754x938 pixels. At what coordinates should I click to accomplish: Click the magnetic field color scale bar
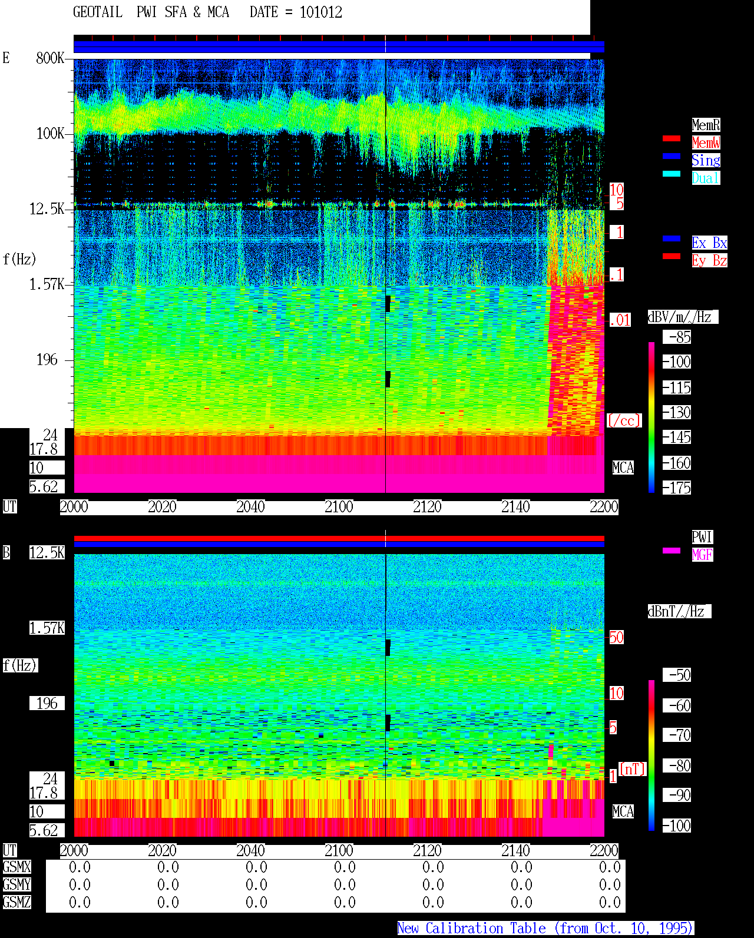coord(652,755)
